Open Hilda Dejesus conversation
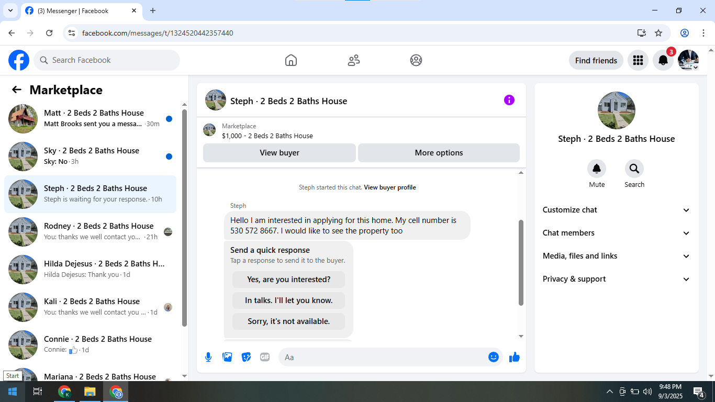The height and width of the screenshot is (402, 715). tap(91, 270)
